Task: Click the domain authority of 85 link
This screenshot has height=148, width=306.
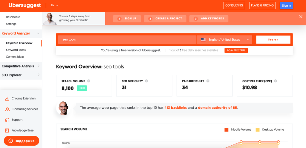Action: tap(218, 108)
